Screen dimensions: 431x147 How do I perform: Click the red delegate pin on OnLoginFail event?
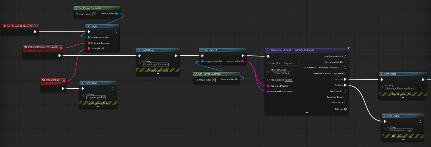pyautogui.click(x=64, y=81)
